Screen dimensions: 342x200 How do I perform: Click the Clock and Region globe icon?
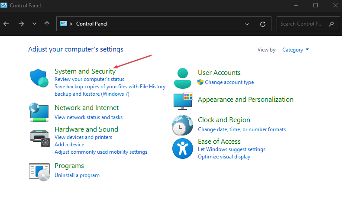point(183,125)
